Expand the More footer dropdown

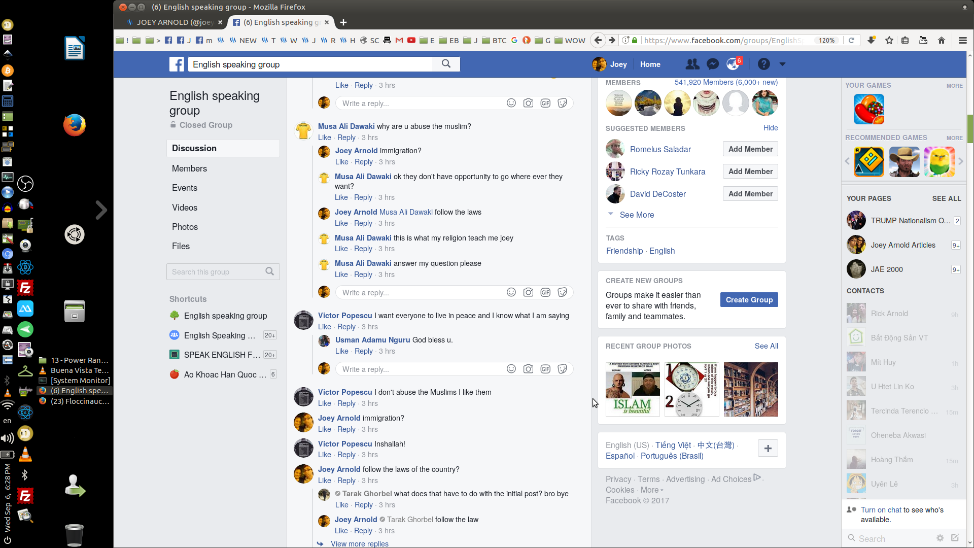(652, 490)
